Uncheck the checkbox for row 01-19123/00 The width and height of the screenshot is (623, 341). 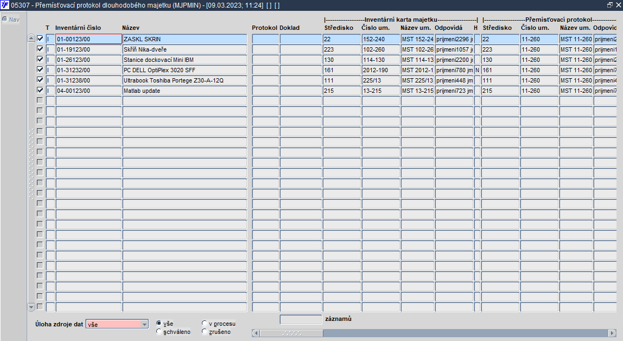pyautogui.click(x=40, y=49)
